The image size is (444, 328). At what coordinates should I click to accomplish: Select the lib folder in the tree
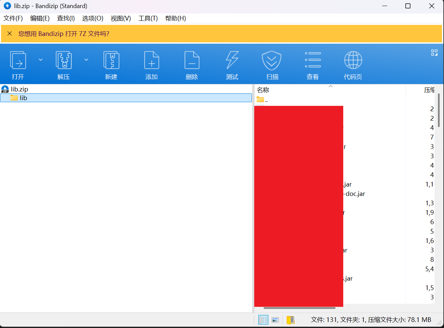click(126, 98)
